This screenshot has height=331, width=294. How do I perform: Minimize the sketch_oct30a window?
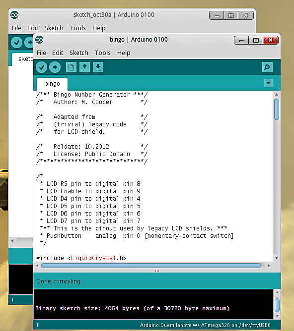pos(217,16)
